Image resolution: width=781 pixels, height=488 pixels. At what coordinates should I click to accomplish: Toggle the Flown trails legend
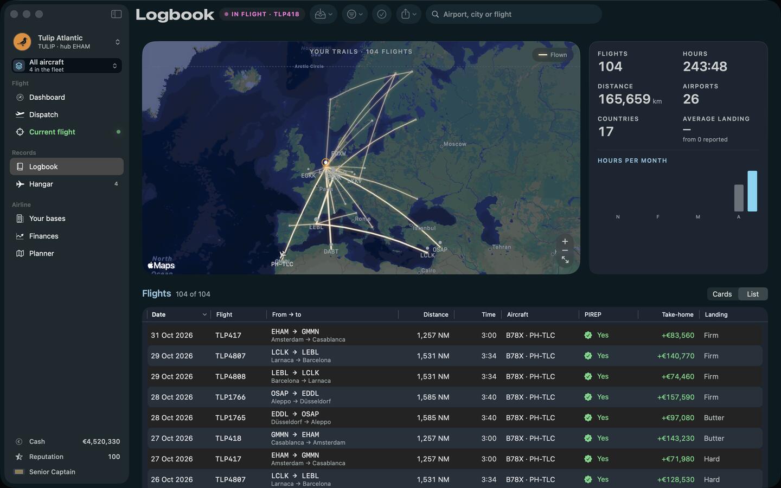tap(553, 55)
